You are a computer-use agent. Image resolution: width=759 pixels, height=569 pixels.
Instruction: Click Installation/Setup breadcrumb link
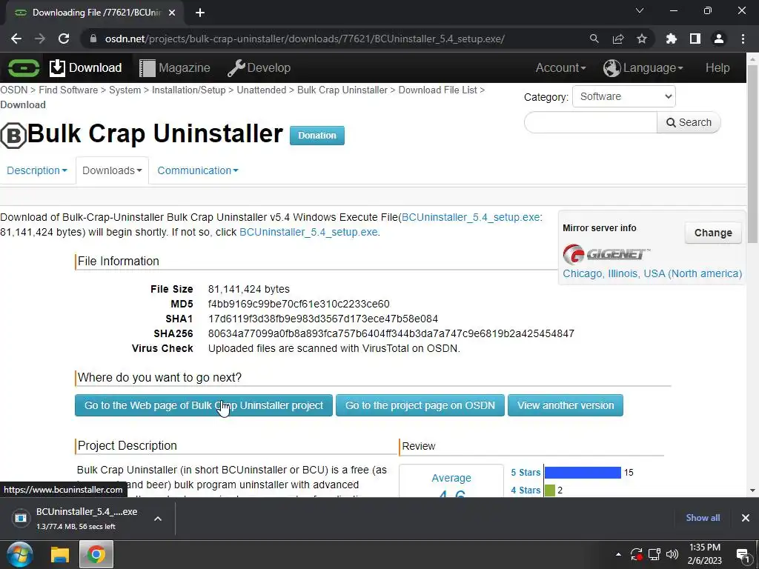[189, 90]
